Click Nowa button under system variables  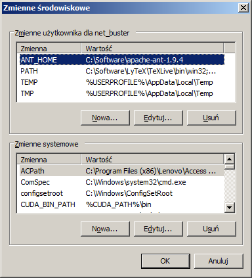point(105,229)
